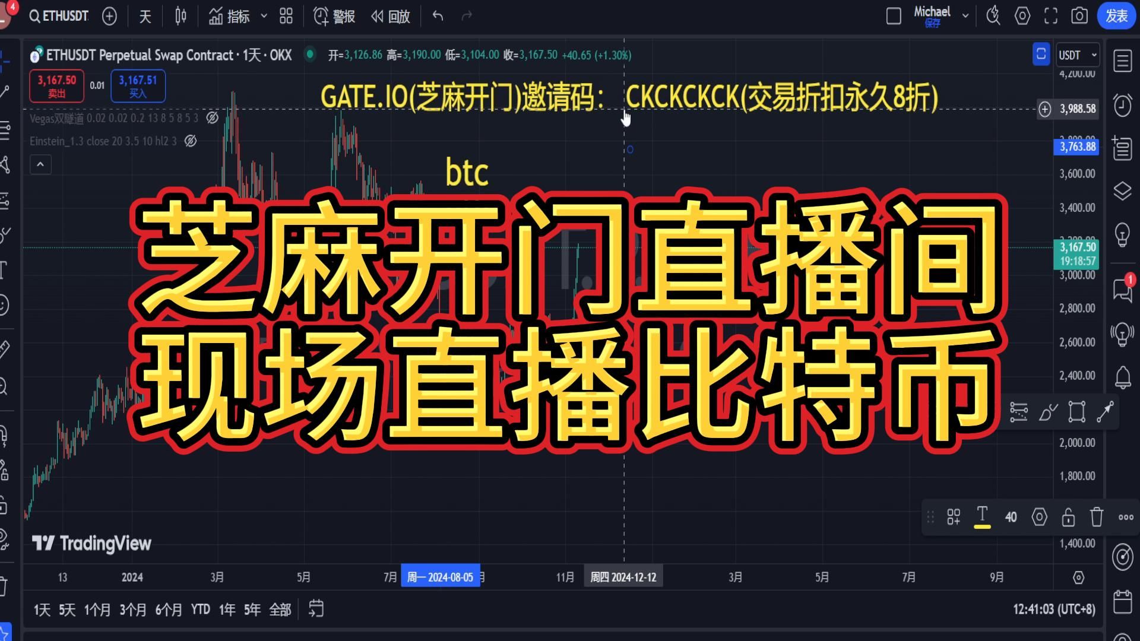This screenshot has width=1140, height=641.
Task: Open ideas lightbulb icon
Action: [1122, 234]
